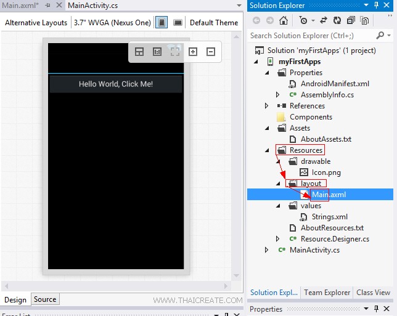Select the Solution Expl... tab
Screen dimensions: 397x316
(x=274, y=293)
